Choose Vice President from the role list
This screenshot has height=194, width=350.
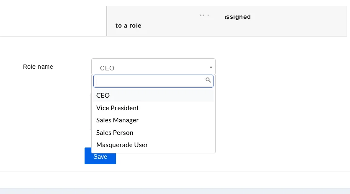(x=118, y=108)
